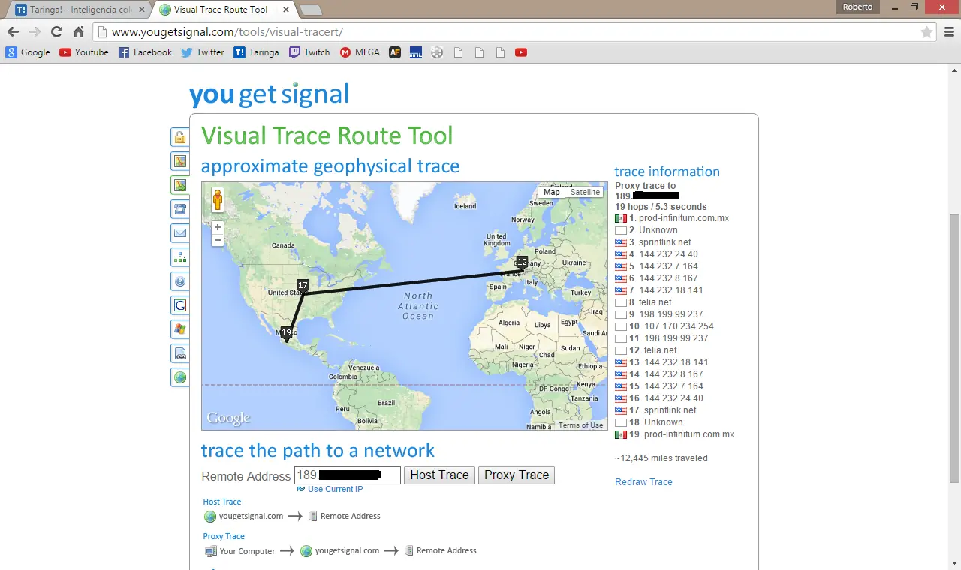Click the Host Trace button beside Remote Address
The image size is (961, 570).
click(439, 475)
